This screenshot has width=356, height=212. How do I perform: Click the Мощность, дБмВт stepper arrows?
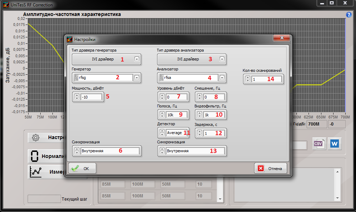pos(77,97)
